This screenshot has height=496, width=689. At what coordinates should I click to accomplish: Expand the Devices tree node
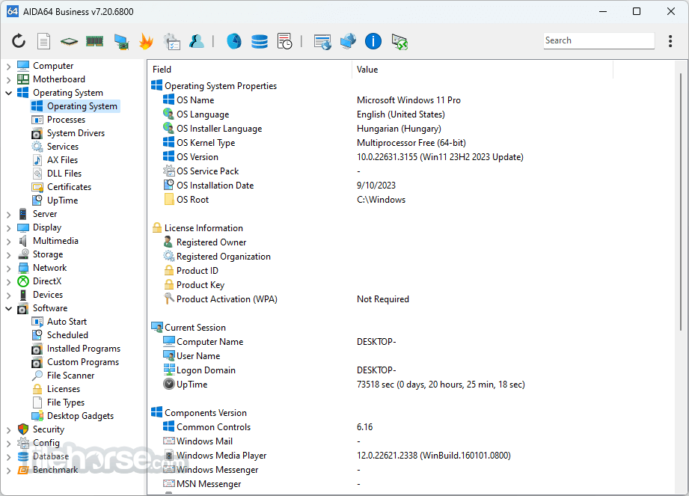pyautogui.click(x=9, y=296)
